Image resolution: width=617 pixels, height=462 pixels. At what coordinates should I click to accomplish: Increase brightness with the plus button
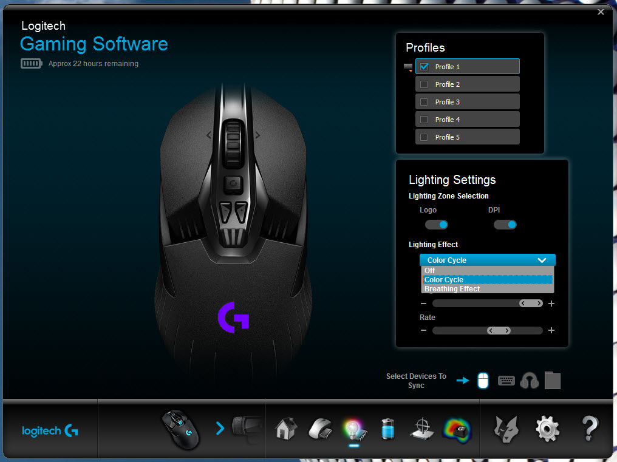pyautogui.click(x=551, y=304)
